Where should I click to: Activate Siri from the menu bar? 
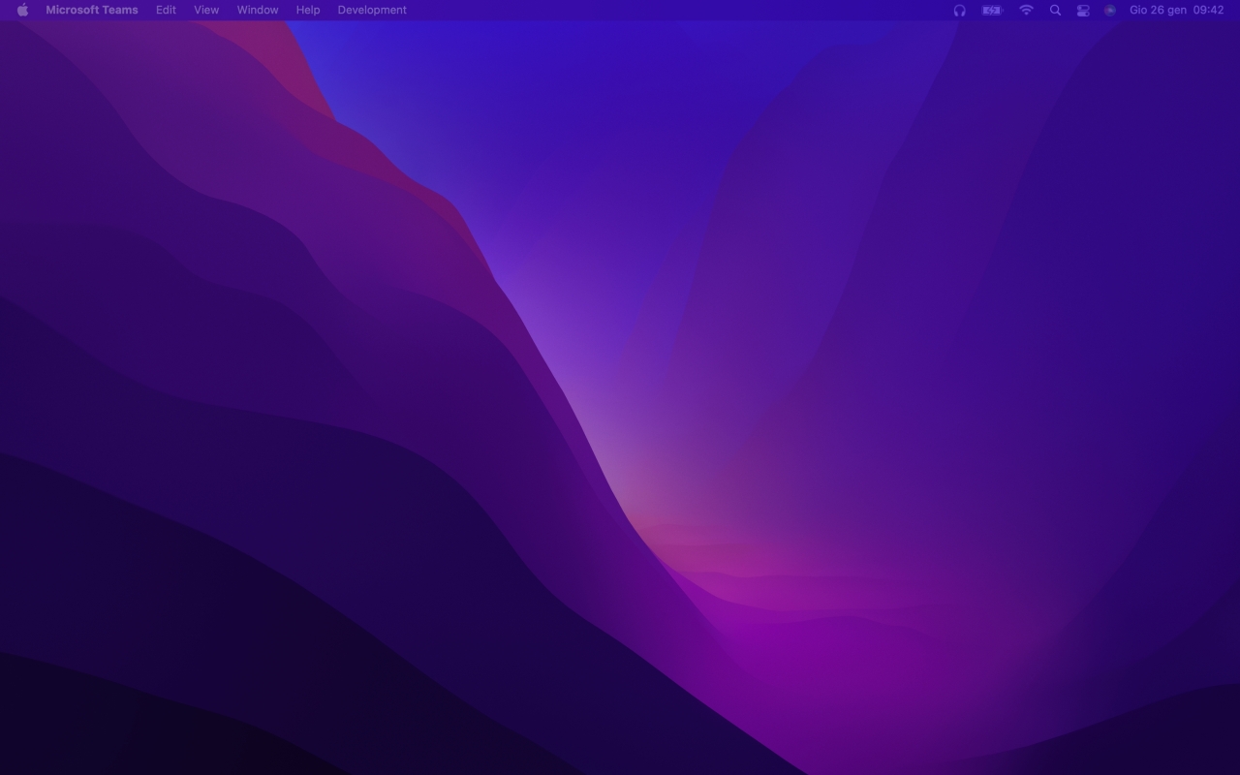coord(1110,10)
